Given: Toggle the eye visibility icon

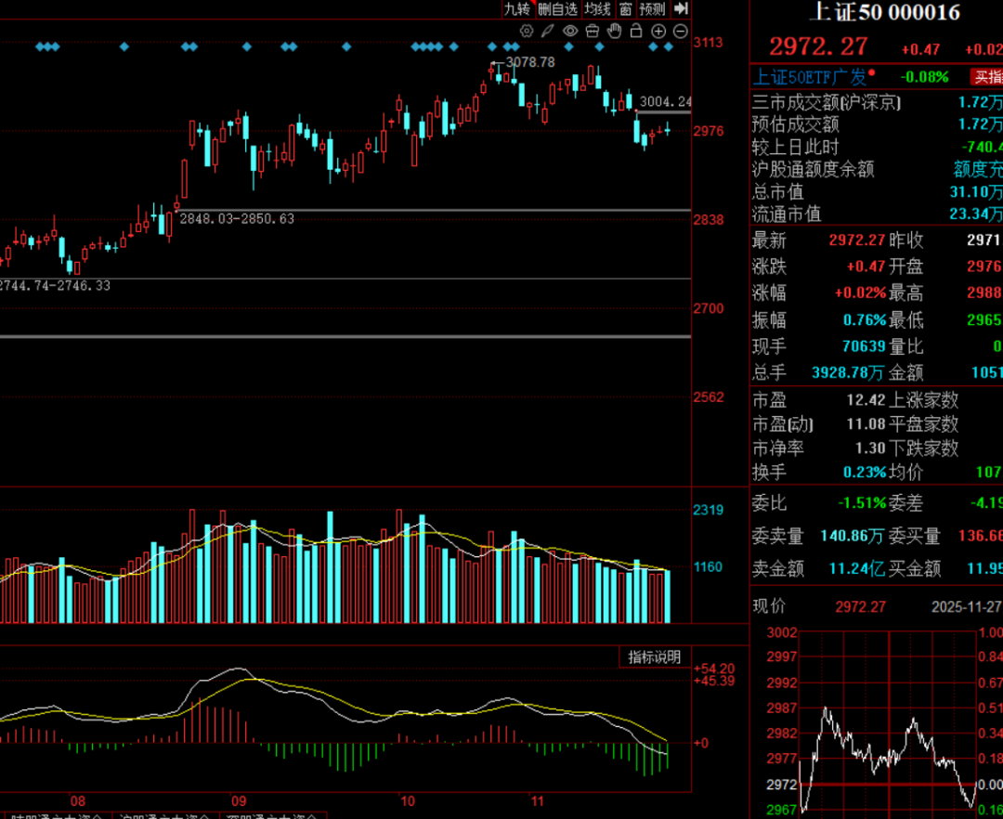Looking at the screenshot, I should click(x=569, y=31).
